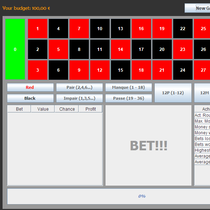Click the BET!!! result panel

click(x=148, y=146)
